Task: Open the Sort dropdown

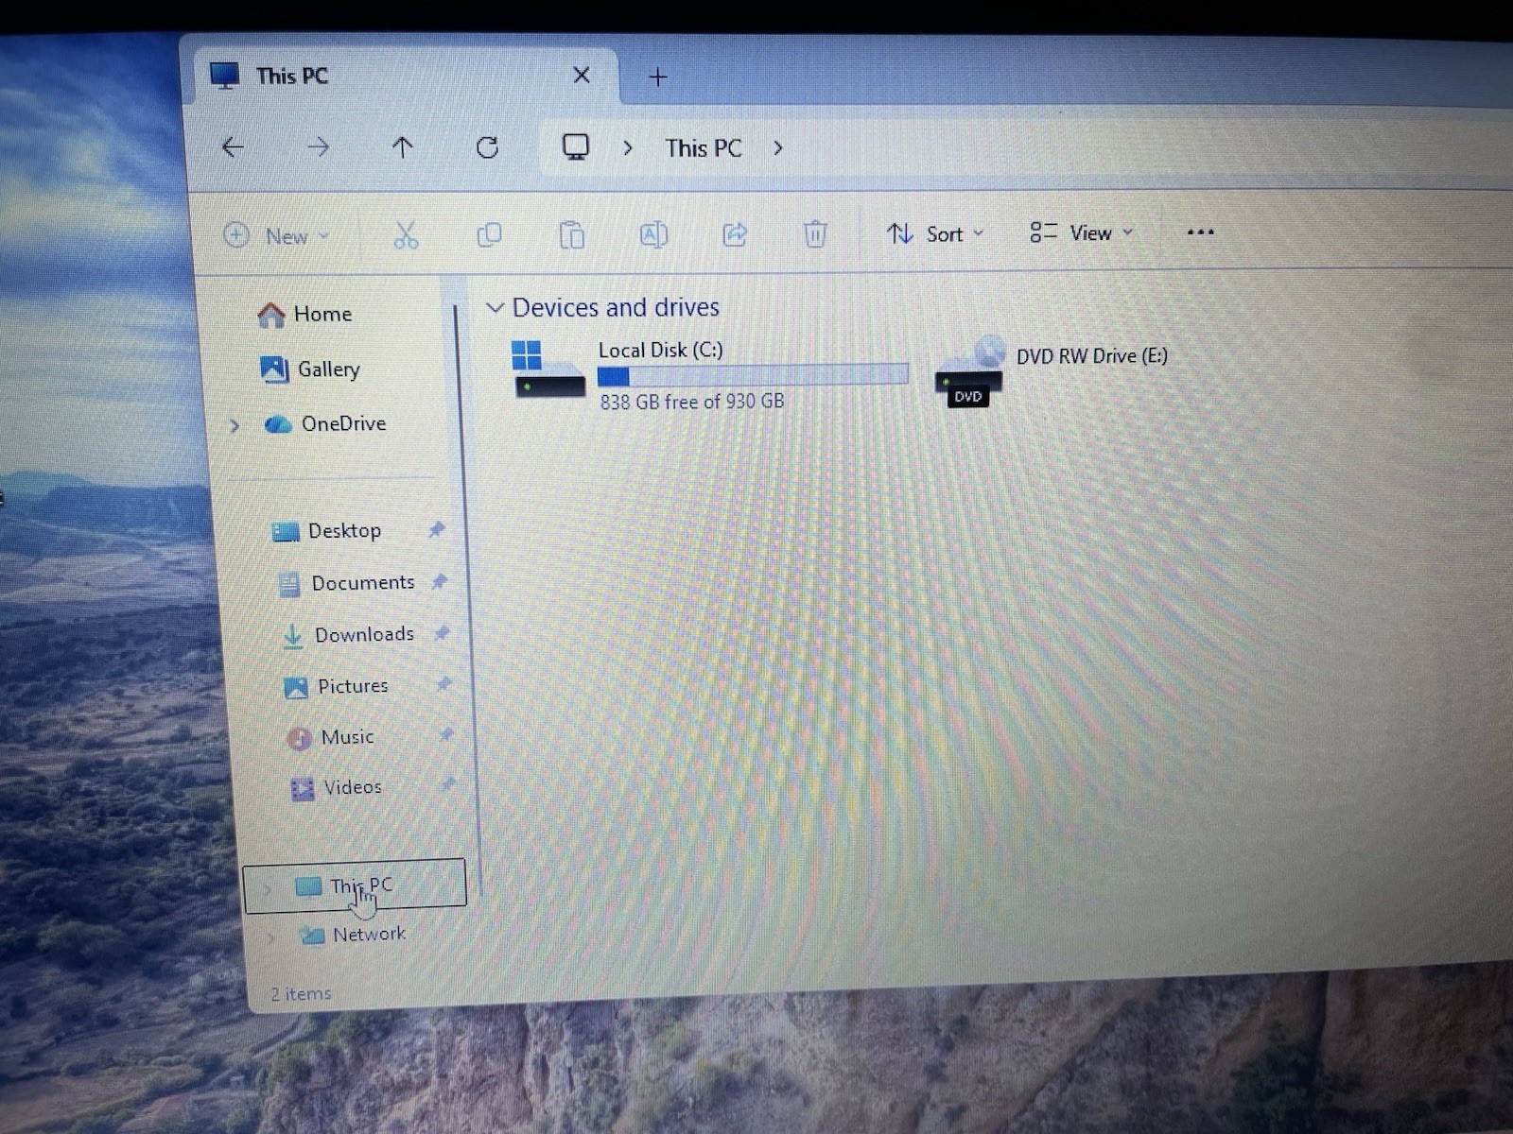Action: click(x=935, y=233)
